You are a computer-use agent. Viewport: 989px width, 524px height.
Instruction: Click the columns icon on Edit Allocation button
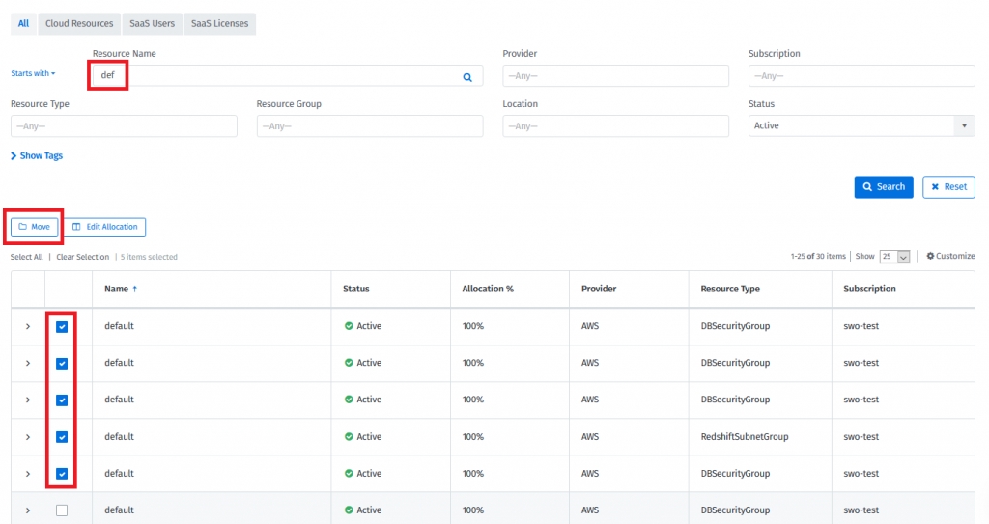point(76,227)
